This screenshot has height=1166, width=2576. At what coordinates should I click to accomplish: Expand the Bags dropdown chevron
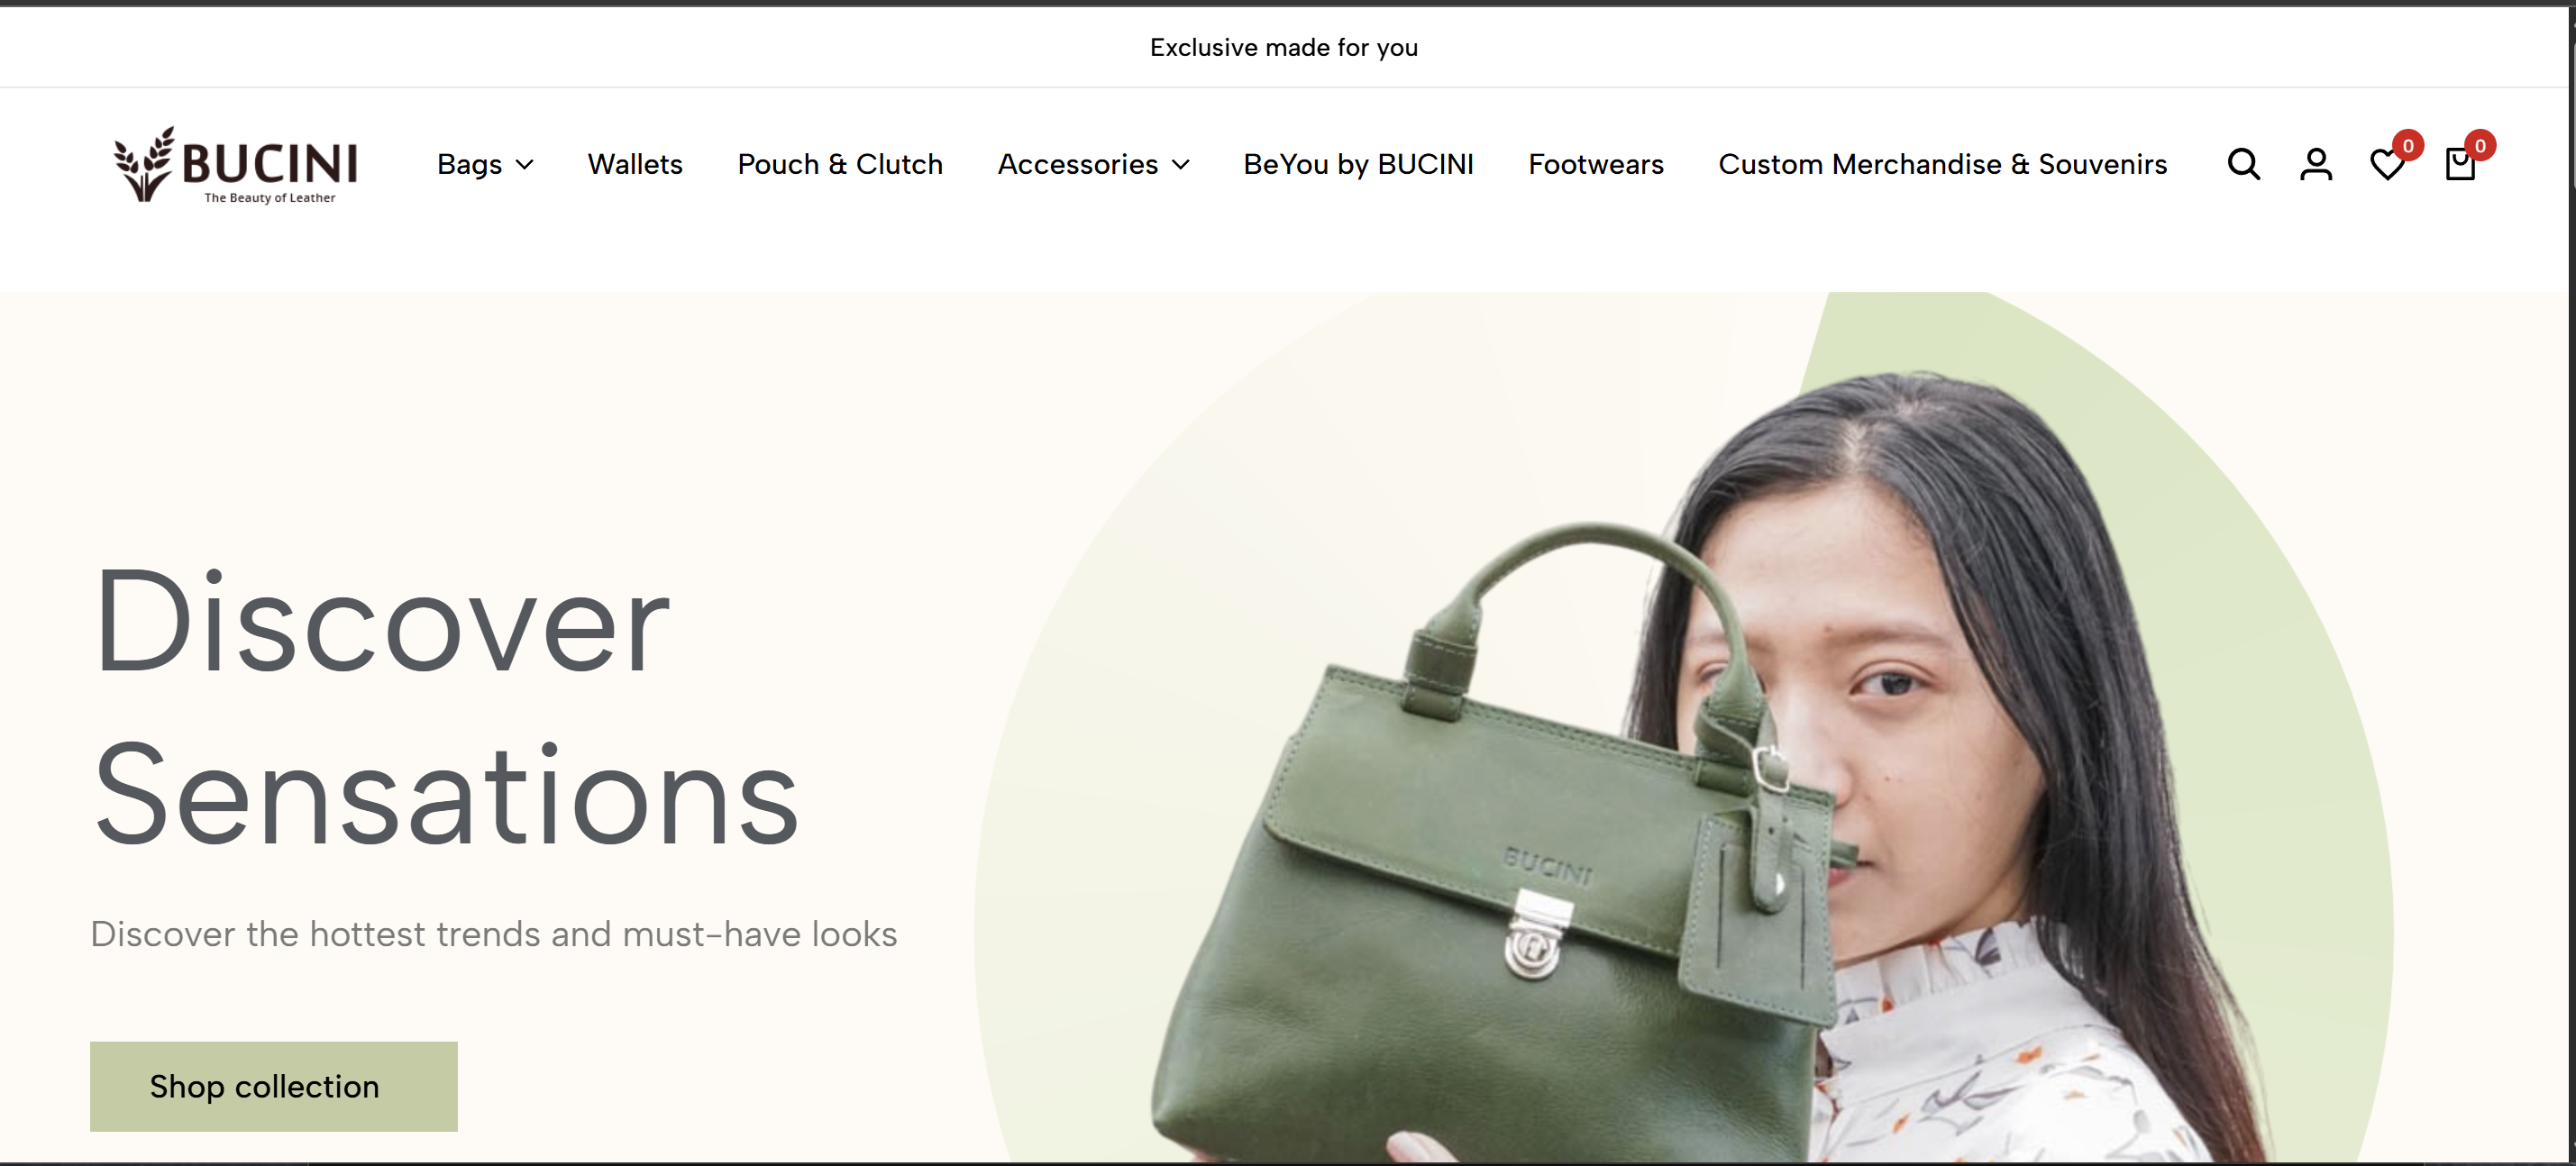(x=524, y=165)
